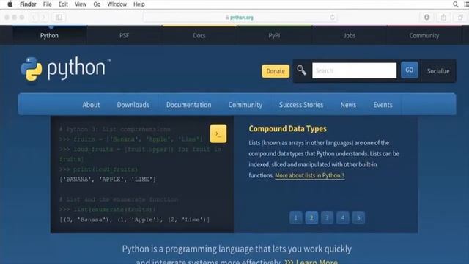
Task: Show Safari tab overview icon
Action: click(x=461, y=18)
